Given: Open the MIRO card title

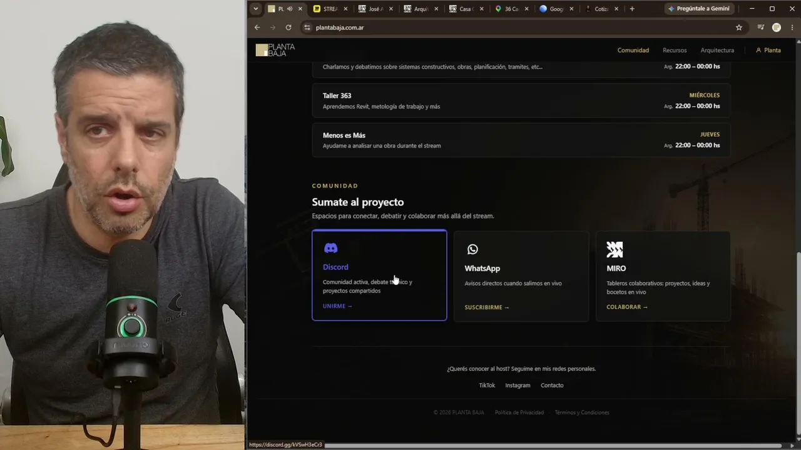Looking at the screenshot, I should [x=616, y=268].
